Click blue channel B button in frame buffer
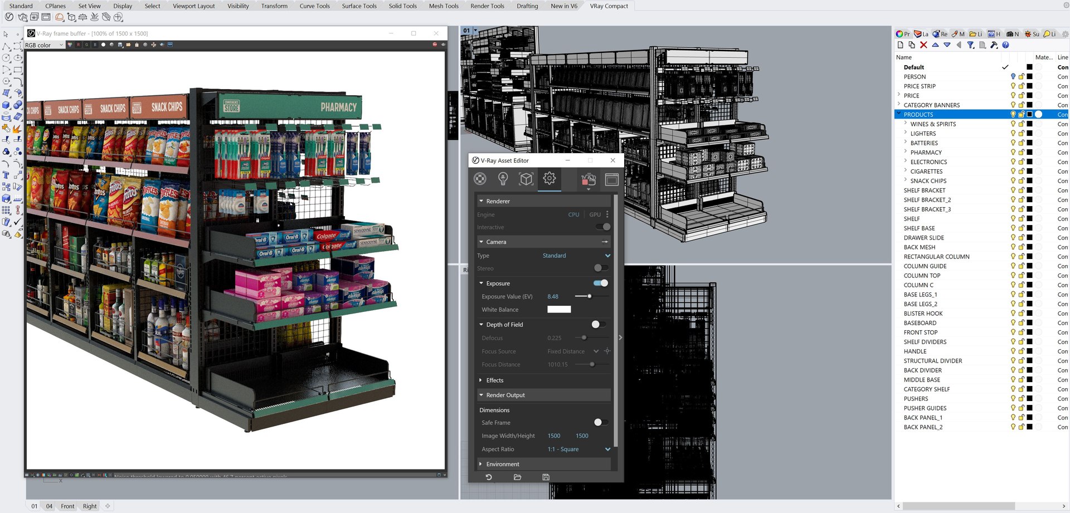This screenshot has height=513, width=1070. tap(95, 45)
